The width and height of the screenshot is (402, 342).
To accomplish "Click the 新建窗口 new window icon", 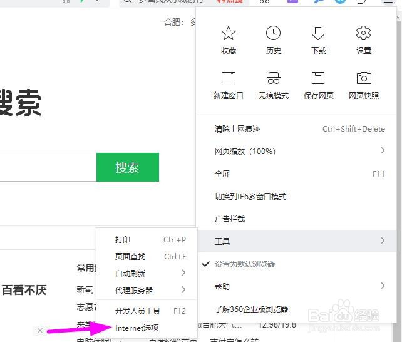I will (x=228, y=78).
